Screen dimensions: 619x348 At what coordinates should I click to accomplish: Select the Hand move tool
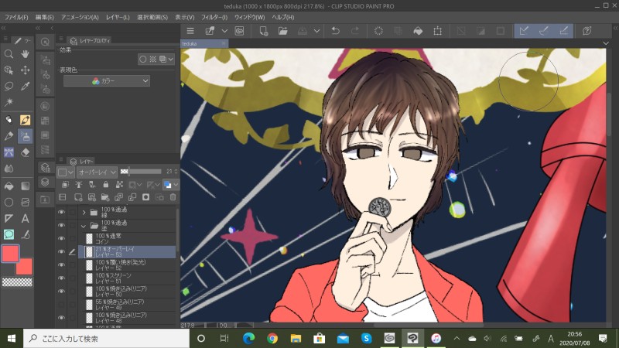click(25, 54)
